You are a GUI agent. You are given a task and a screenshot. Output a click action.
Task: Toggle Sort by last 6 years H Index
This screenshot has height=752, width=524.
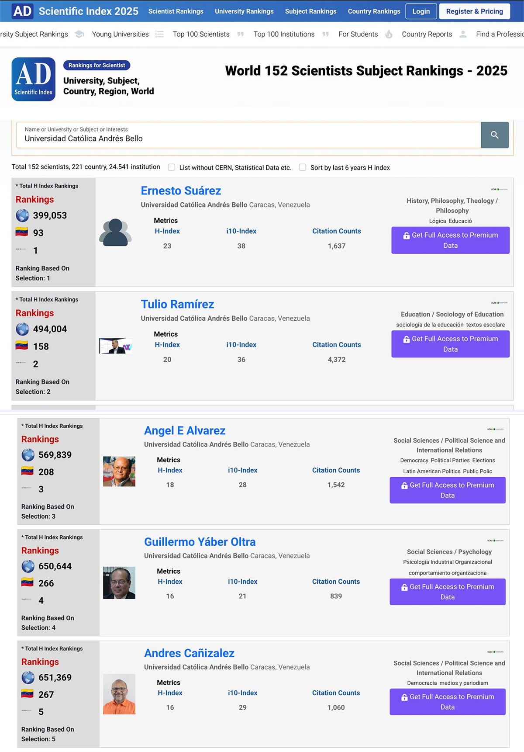tap(302, 167)
